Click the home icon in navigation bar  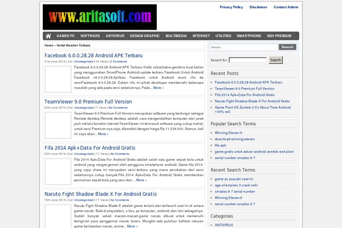click(48, 36)
